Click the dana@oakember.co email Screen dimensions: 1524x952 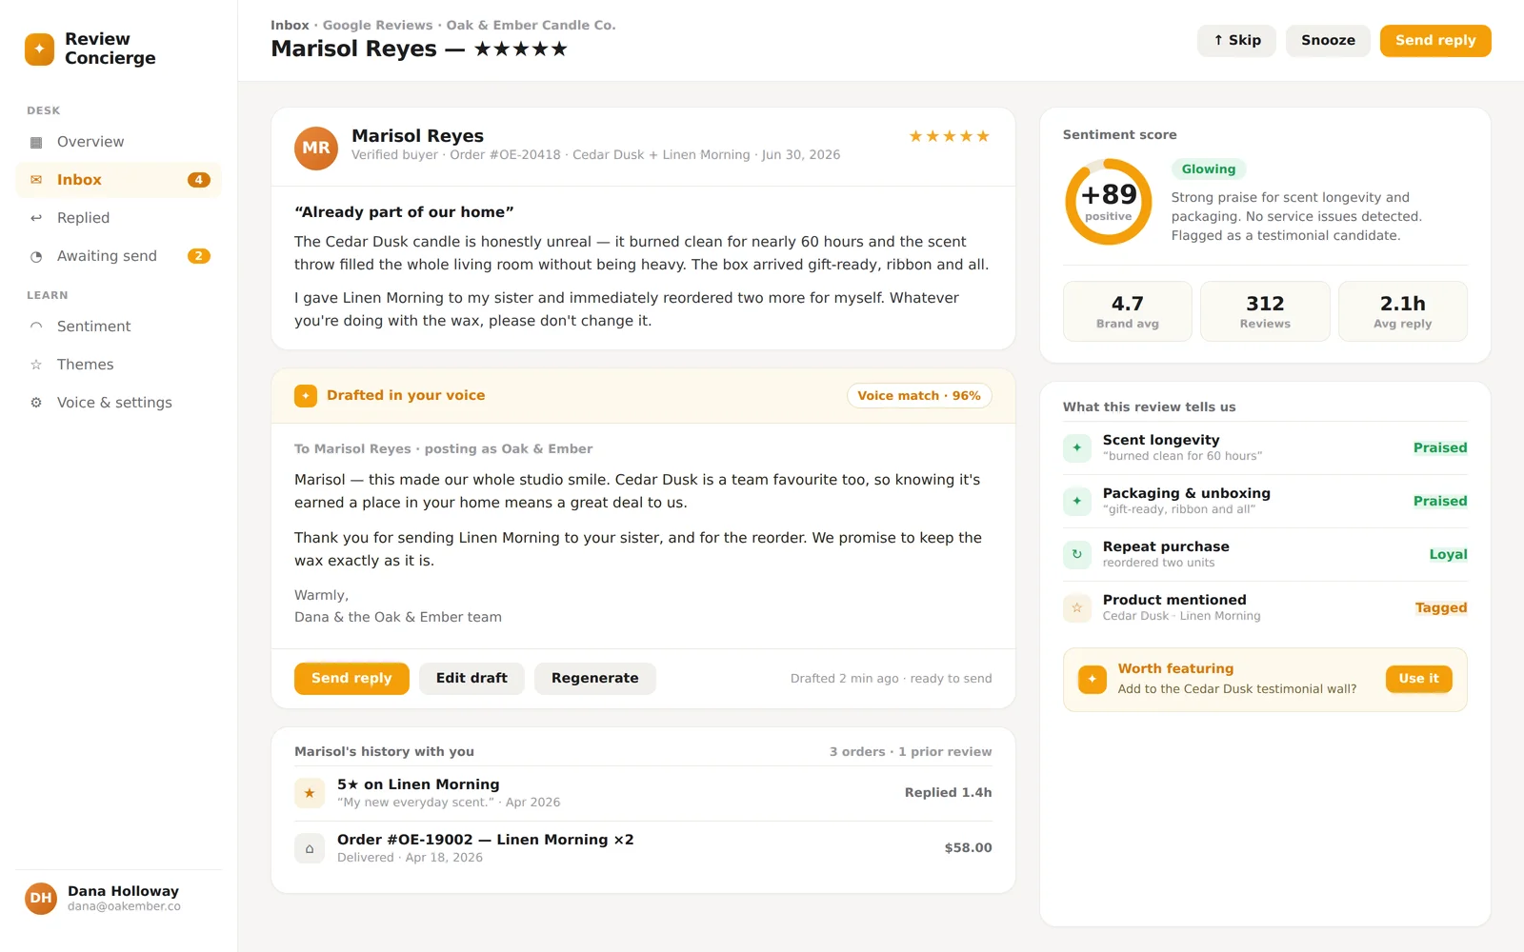pyautogui.click(x=124, y=906)
